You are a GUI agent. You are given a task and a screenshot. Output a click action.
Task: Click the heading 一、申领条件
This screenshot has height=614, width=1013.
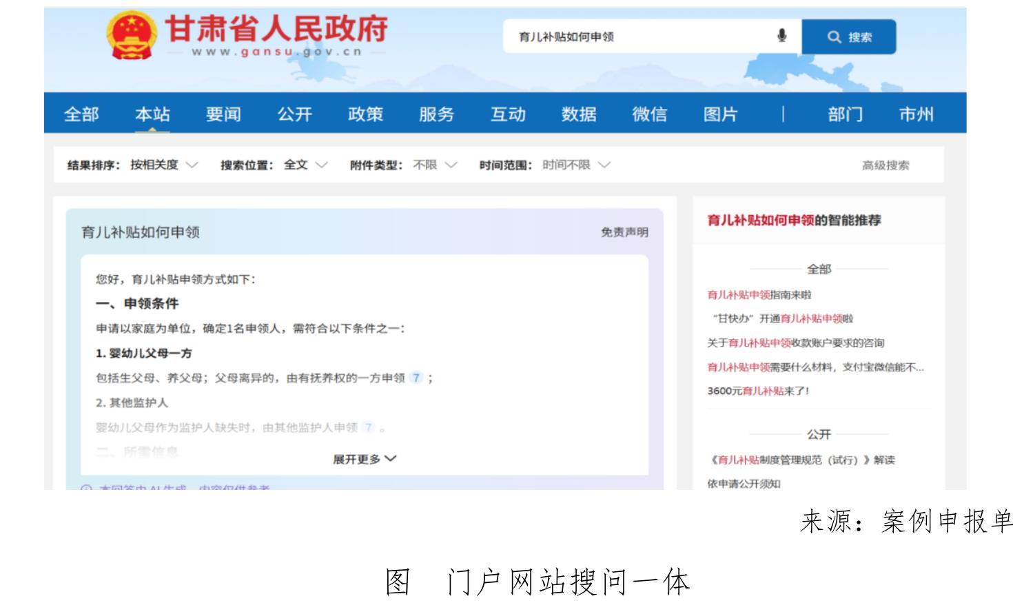(137, 303)
